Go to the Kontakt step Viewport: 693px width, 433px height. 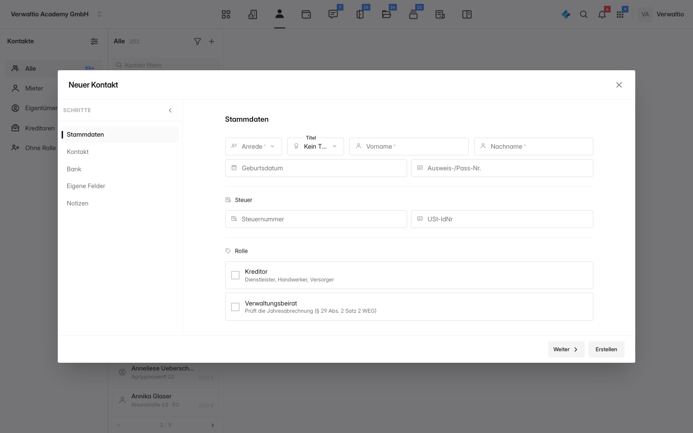pyautogui.click(x=120, y=152)
